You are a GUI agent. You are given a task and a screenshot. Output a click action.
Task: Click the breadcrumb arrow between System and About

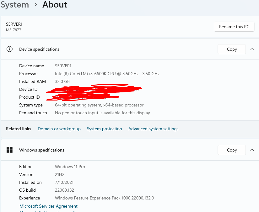(36, 5)
